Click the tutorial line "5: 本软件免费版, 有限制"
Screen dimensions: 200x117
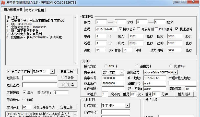pyautogui.click(x=24, y=34)
